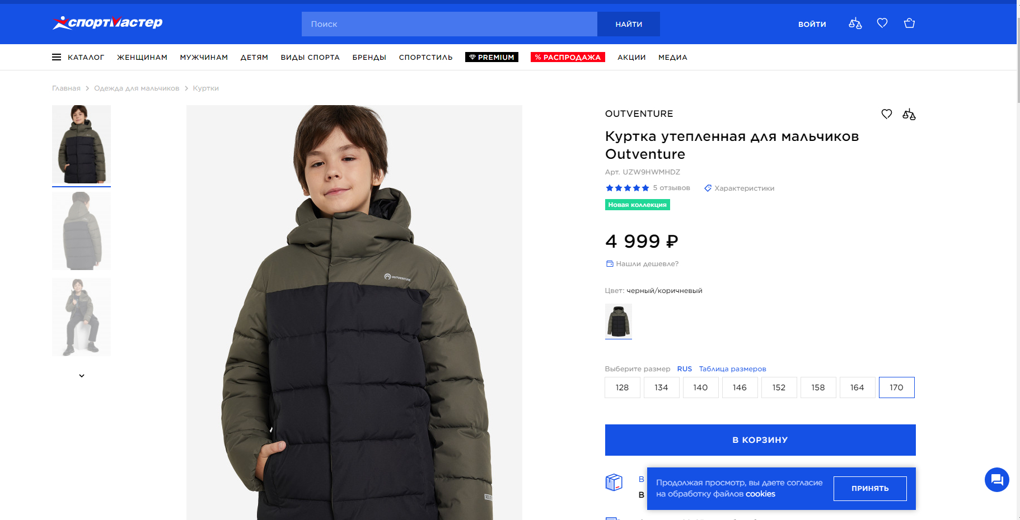Select size 152
Screen dimensions: 1020x520
click(x=779, y=387)
